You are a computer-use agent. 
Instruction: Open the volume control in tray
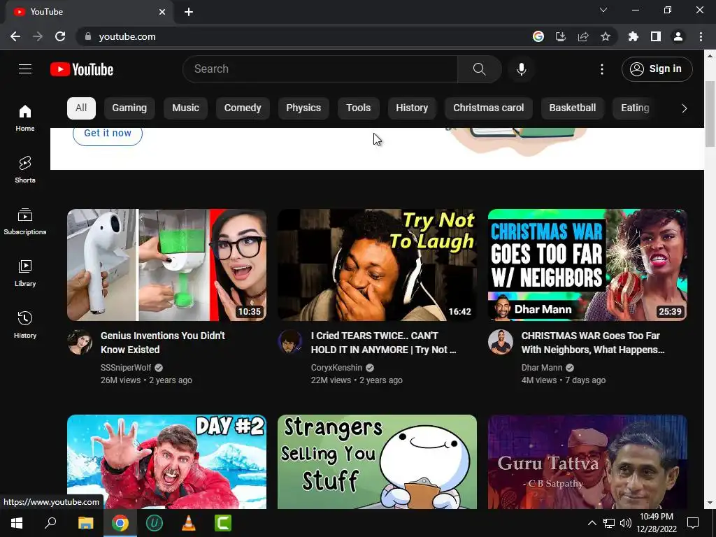[x=626, y=523]
